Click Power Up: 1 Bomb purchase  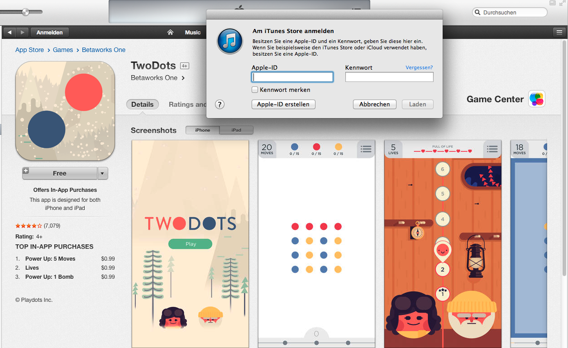65,277
